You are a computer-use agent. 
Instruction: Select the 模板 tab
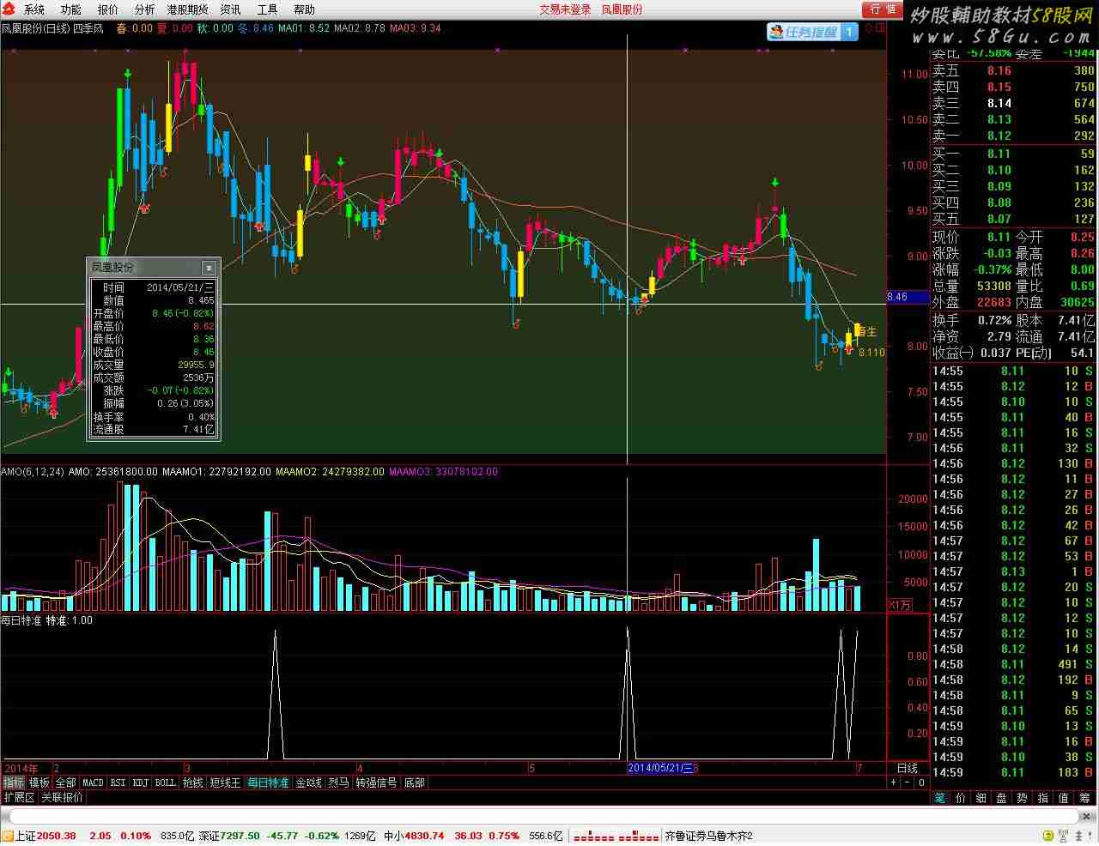(x=39, y=783)
